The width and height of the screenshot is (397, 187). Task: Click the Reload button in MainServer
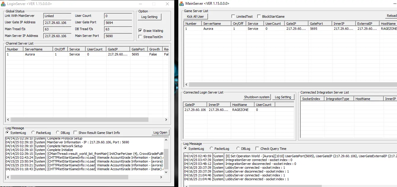tap(391, 16)
